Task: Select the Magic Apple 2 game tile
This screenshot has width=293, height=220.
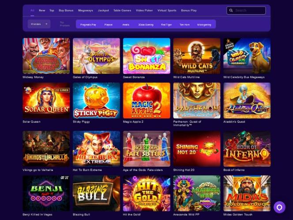Action: click(146, 101)
